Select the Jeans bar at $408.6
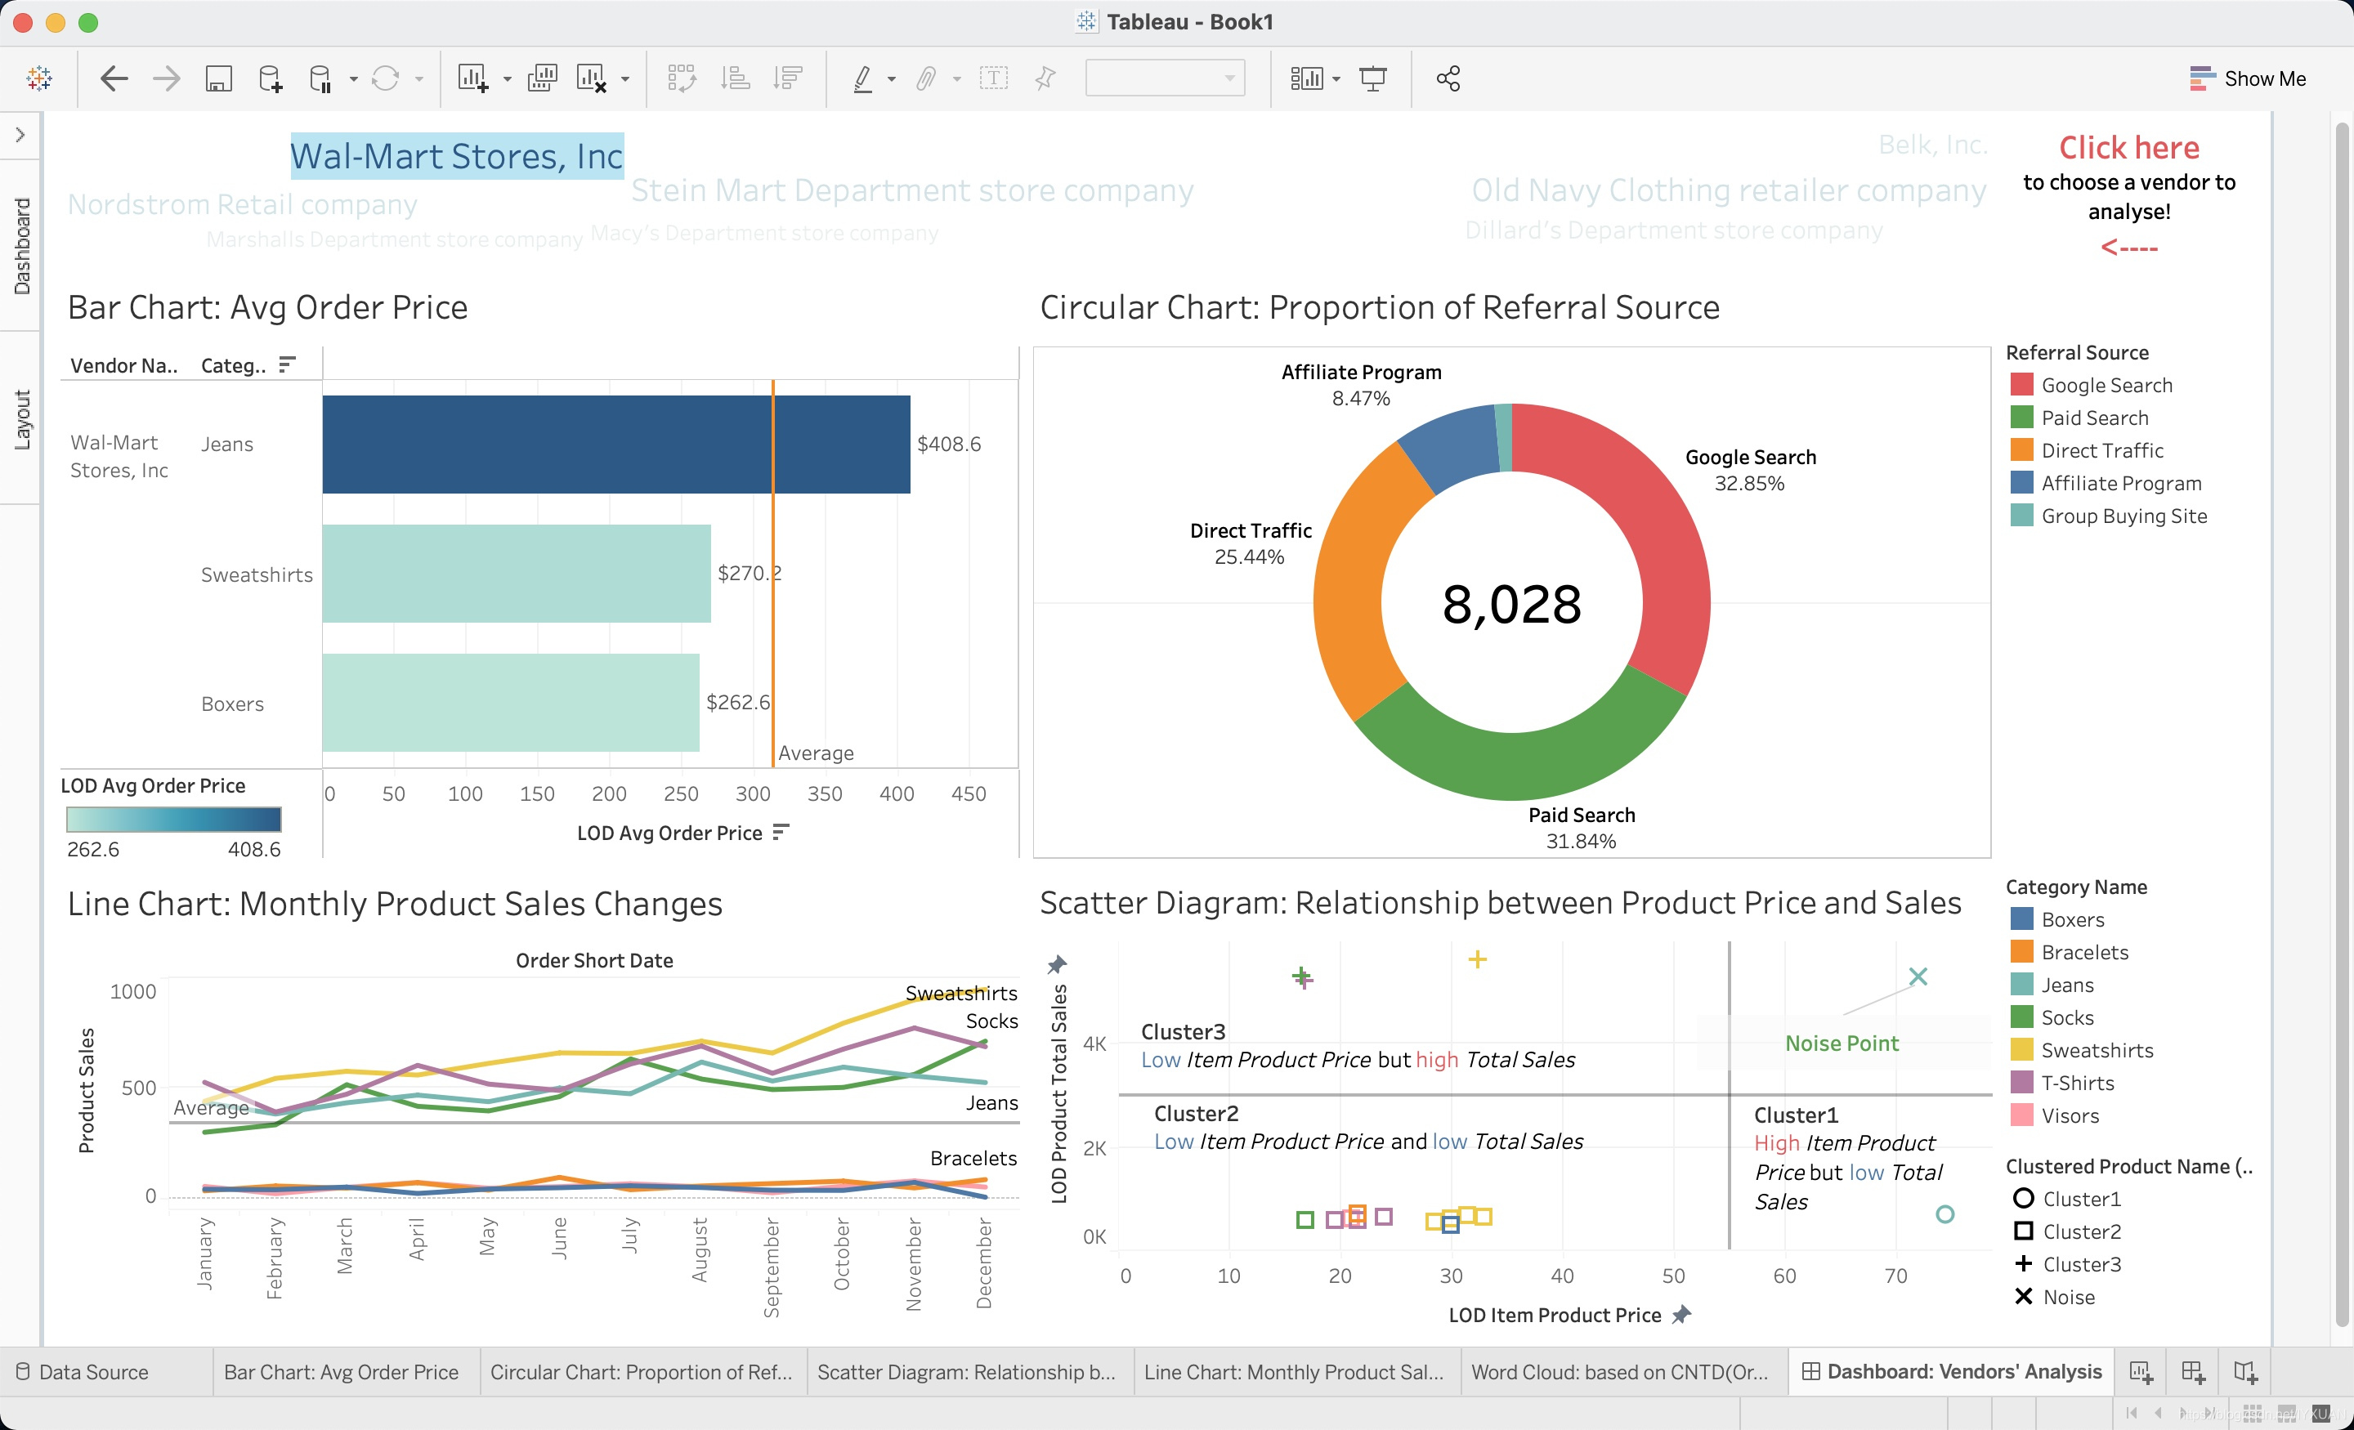The height and width of the screenshot is (1430, 2354). (x=616, y=445)
